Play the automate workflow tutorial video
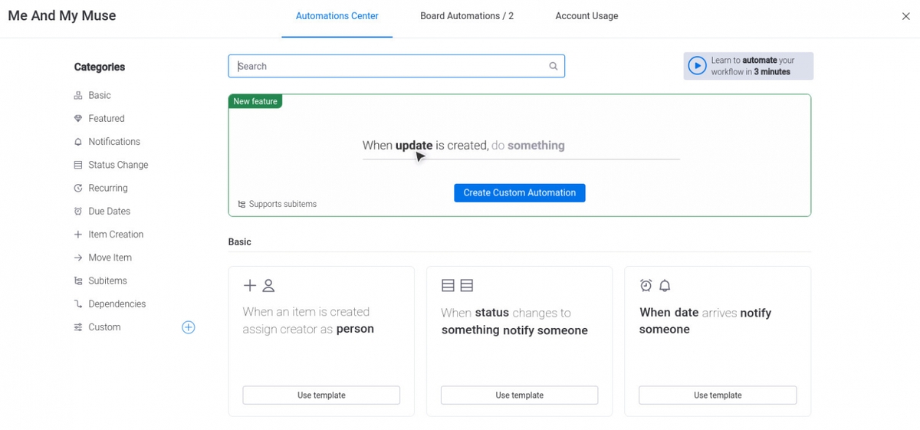920x430 pixels. (x=697, y=66)
